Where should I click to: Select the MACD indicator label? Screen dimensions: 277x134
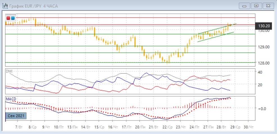11,99
